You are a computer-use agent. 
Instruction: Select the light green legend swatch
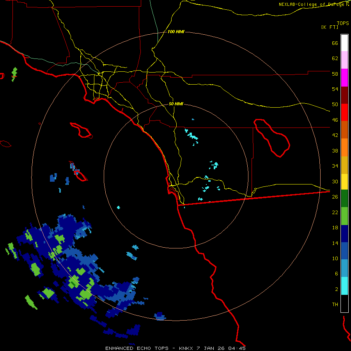point(344,216)
